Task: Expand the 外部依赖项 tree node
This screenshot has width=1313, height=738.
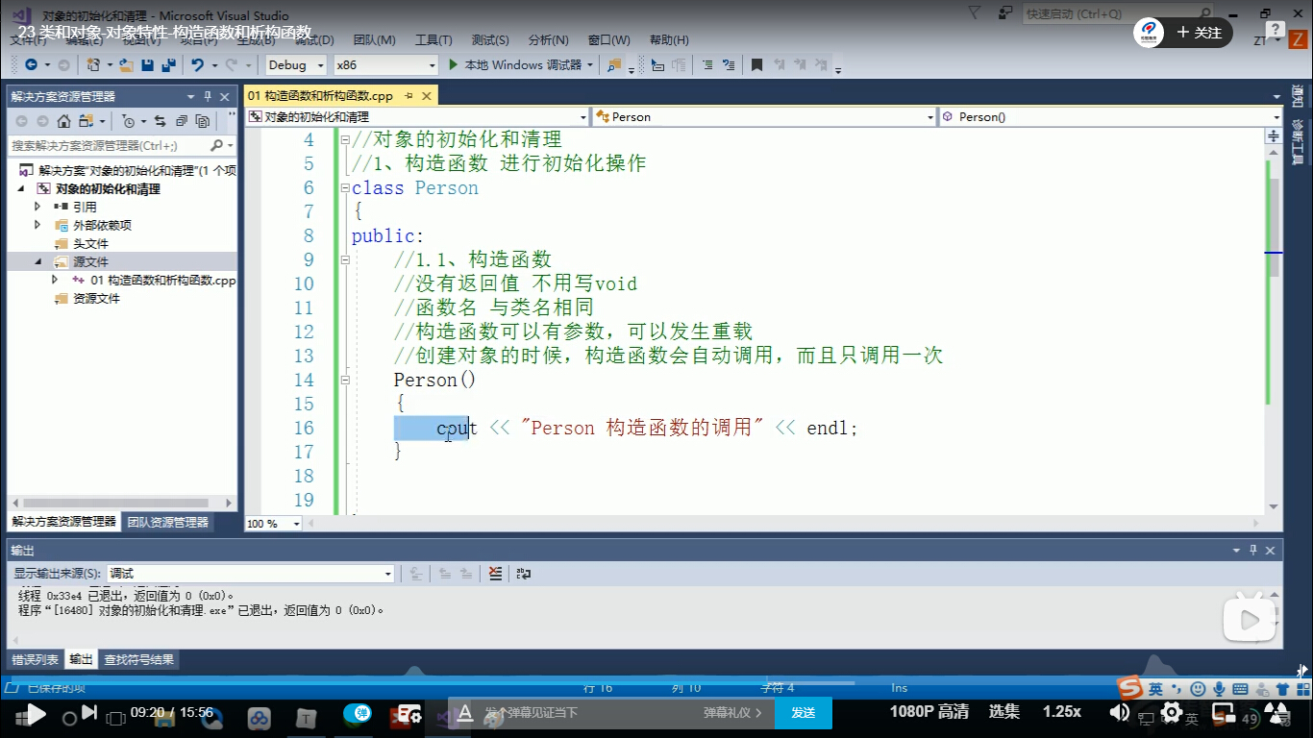Action: 37,225
